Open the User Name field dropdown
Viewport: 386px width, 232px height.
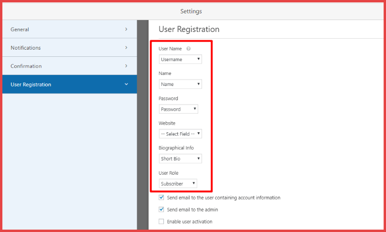click(x=180, y=60)
